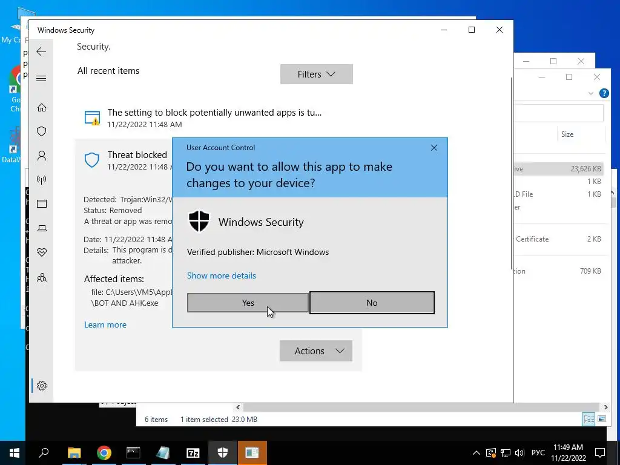The width and height of the screenshot is (620, 465).
Task: Open App & browser control icon
Action: pos(42,203)
